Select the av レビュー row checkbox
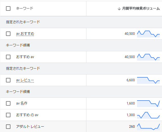 tap(8, 80)
